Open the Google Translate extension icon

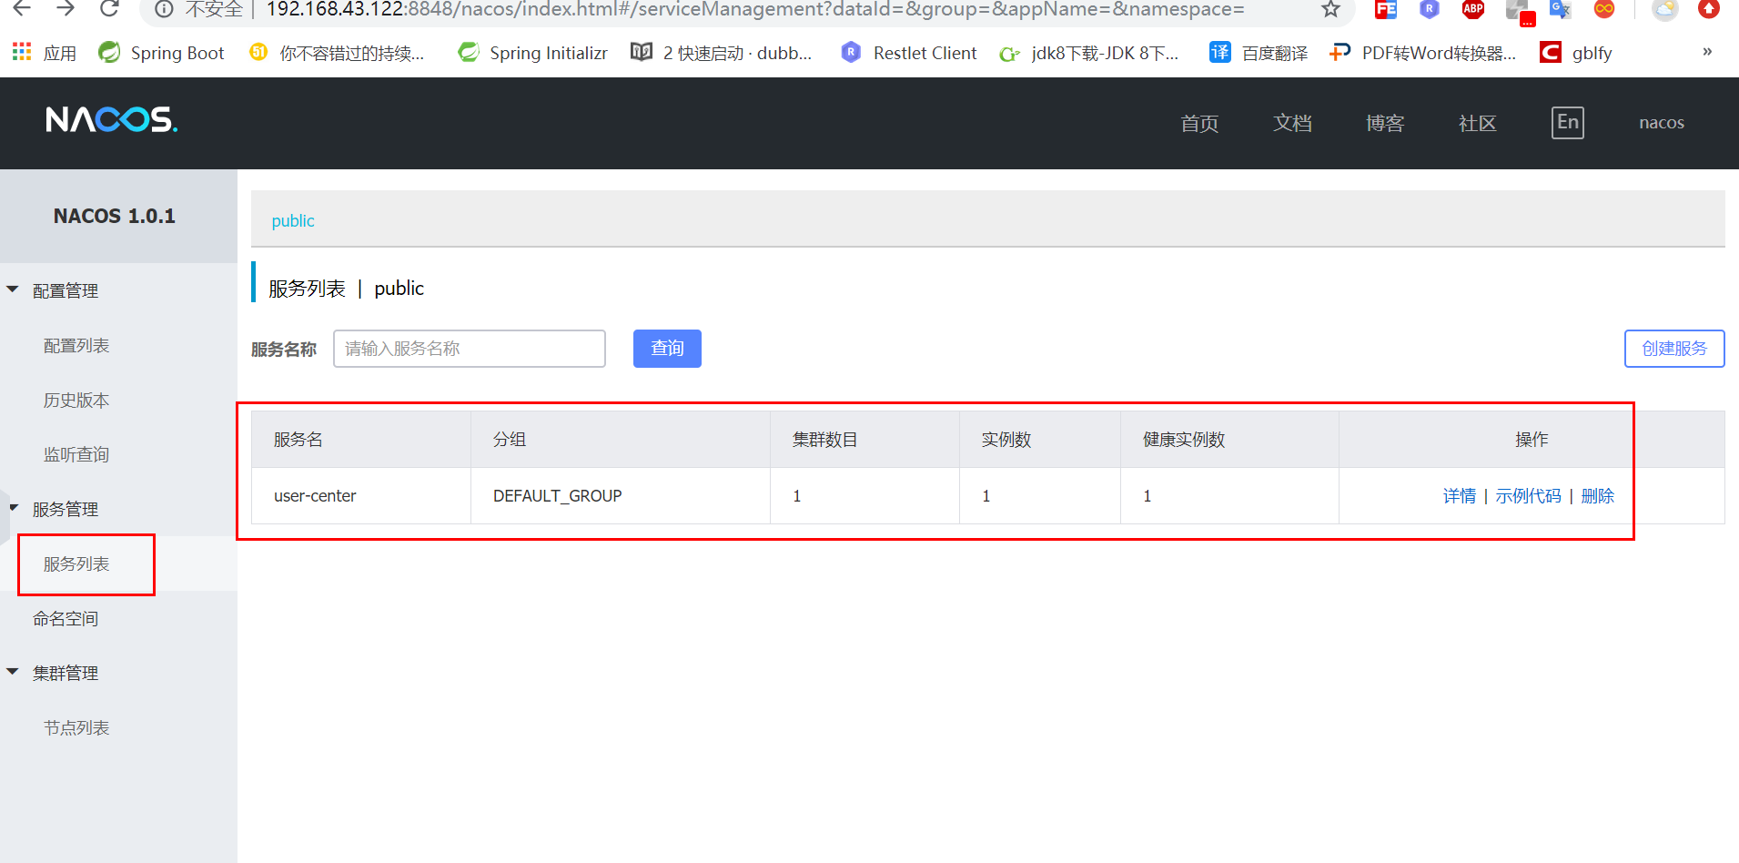click(1561, 10)
